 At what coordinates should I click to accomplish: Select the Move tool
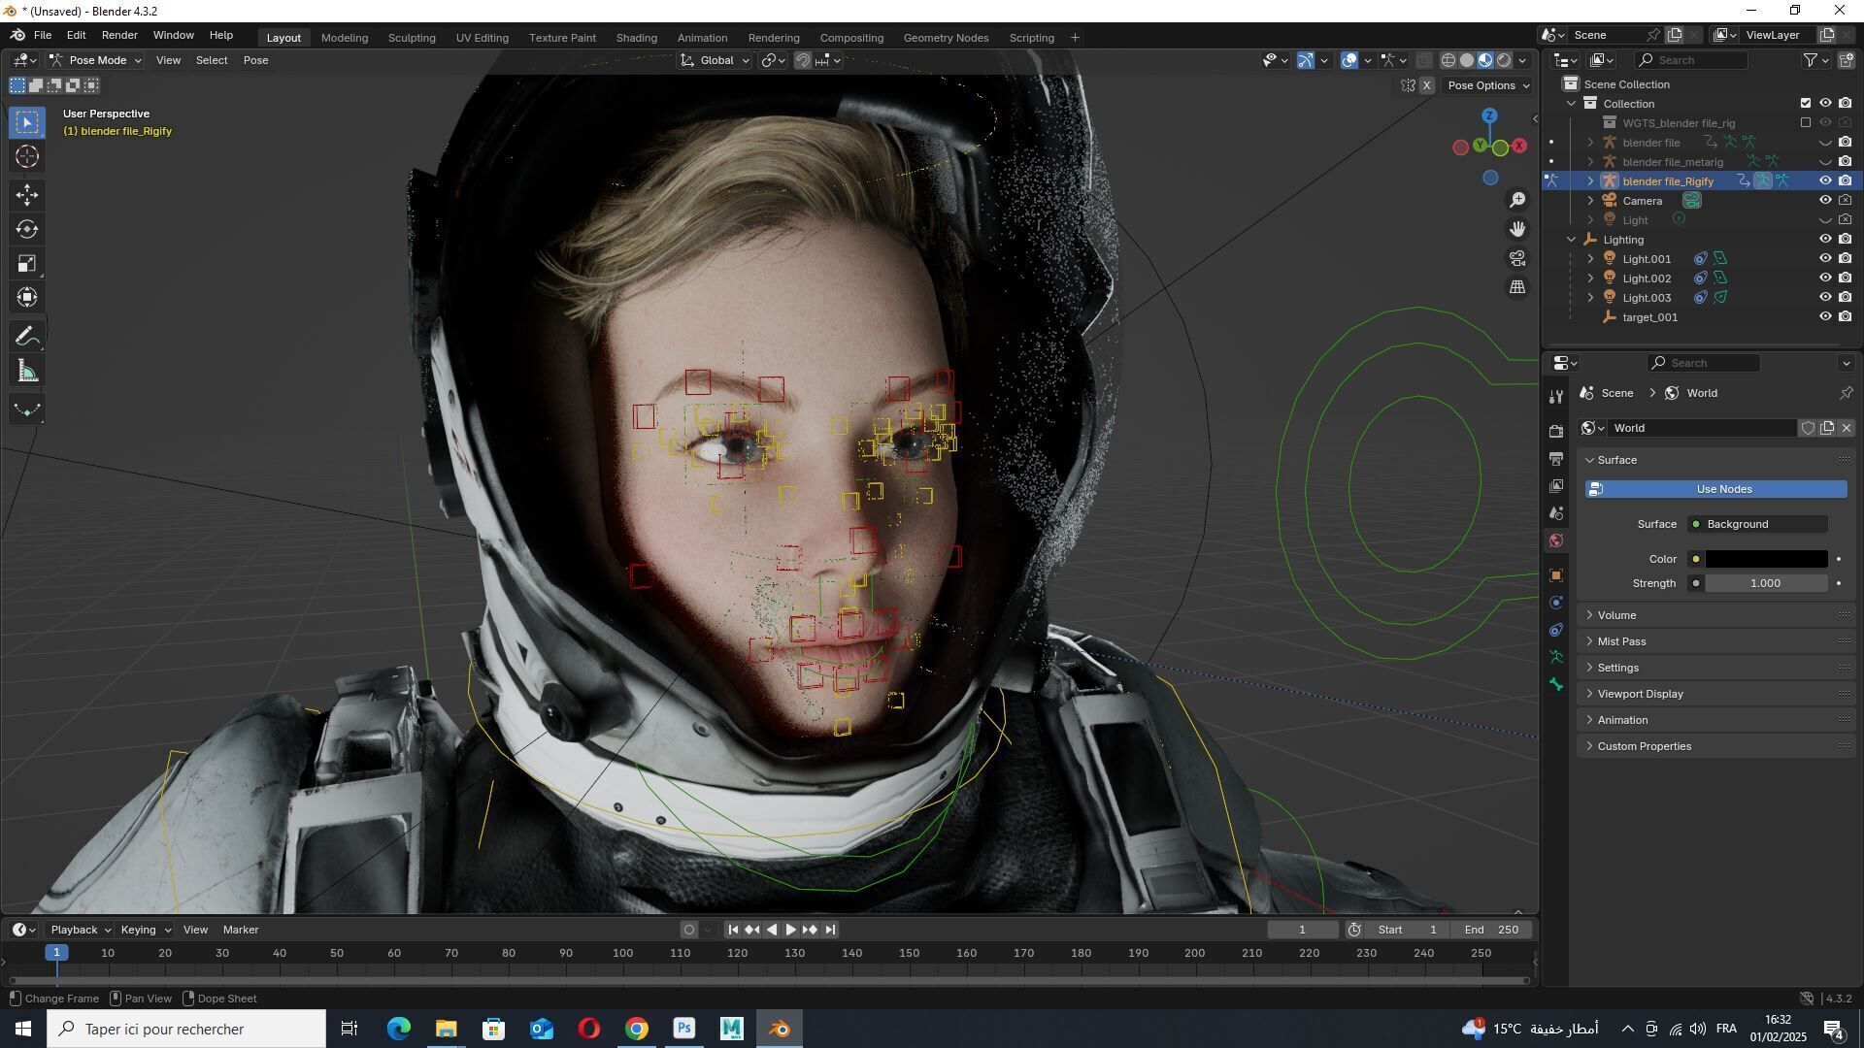(27, 195)
